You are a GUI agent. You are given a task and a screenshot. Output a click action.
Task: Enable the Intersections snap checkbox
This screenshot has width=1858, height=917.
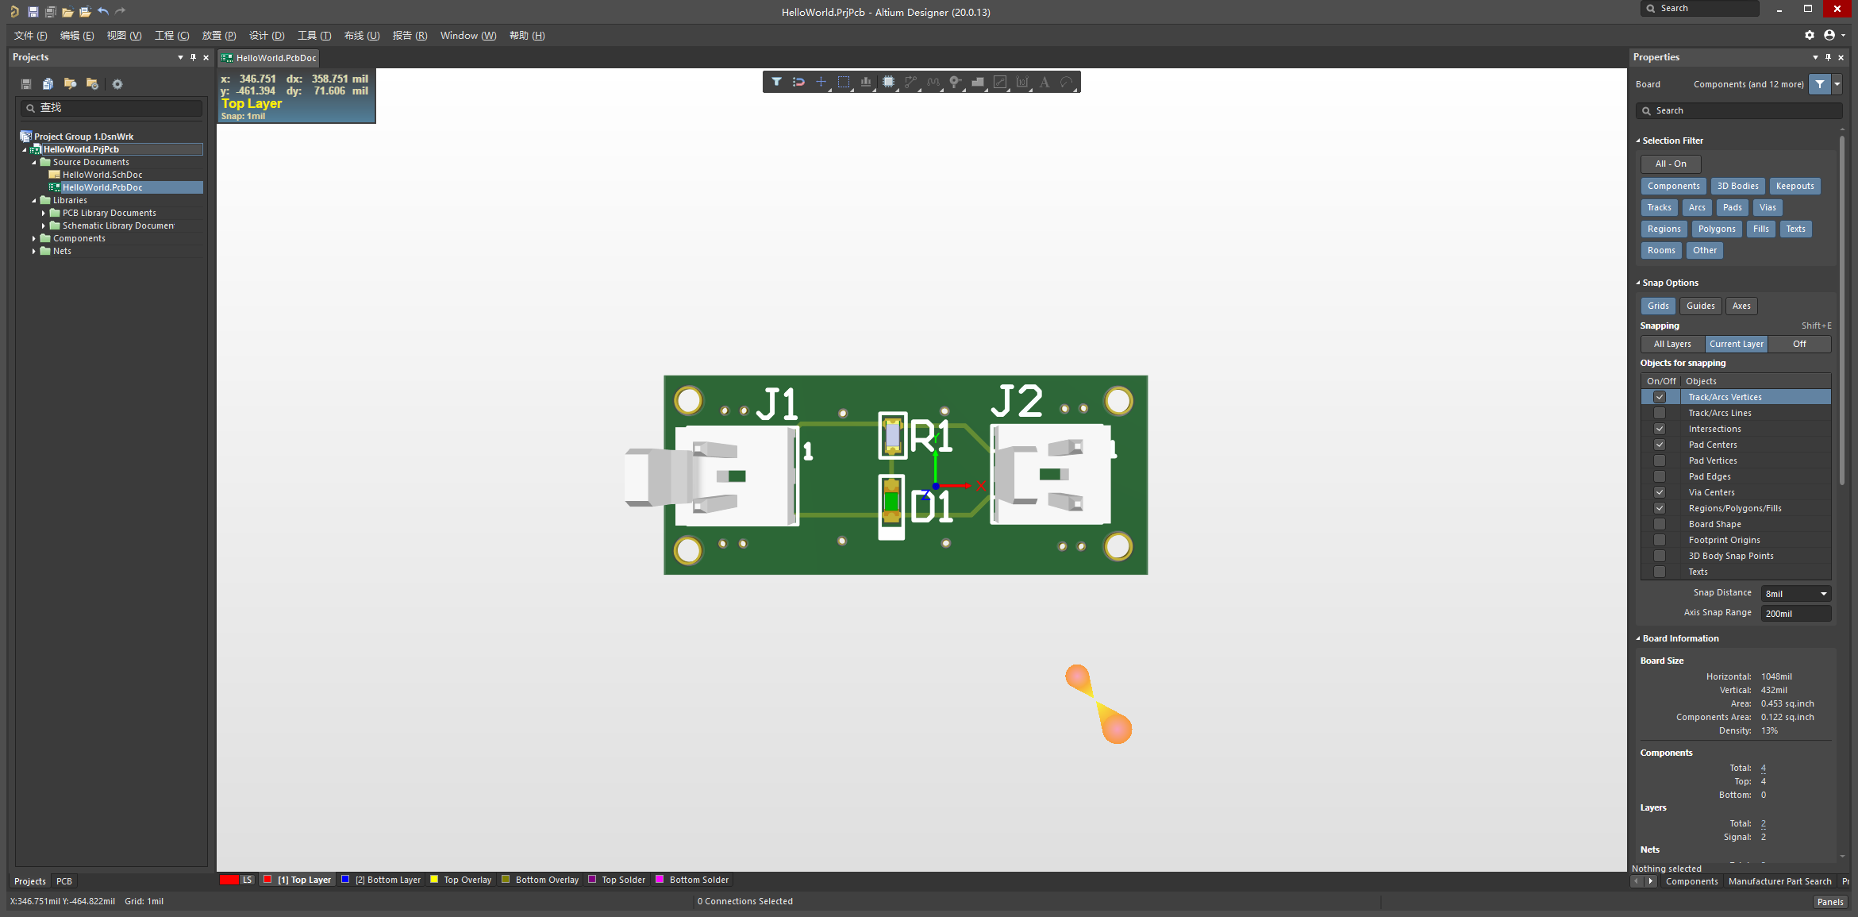click(x=1659, y=428)
